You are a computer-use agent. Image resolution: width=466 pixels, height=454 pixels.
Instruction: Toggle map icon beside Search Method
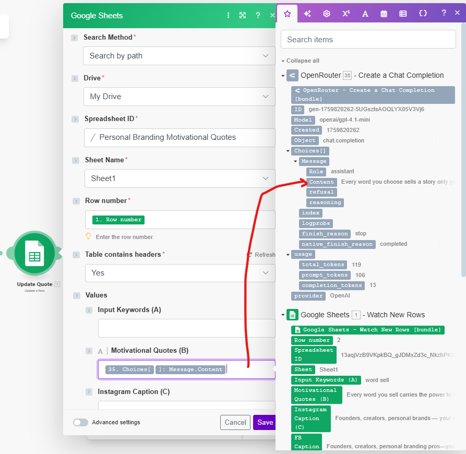click(74, 38)
